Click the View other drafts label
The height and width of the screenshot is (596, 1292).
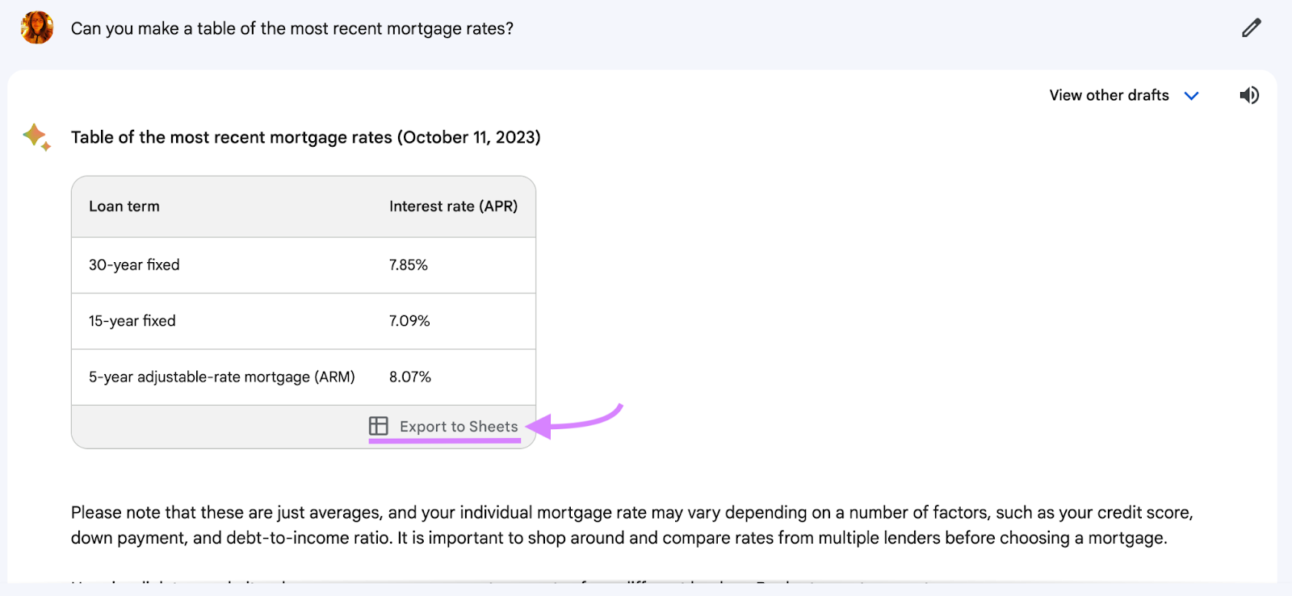(1107, 95)
